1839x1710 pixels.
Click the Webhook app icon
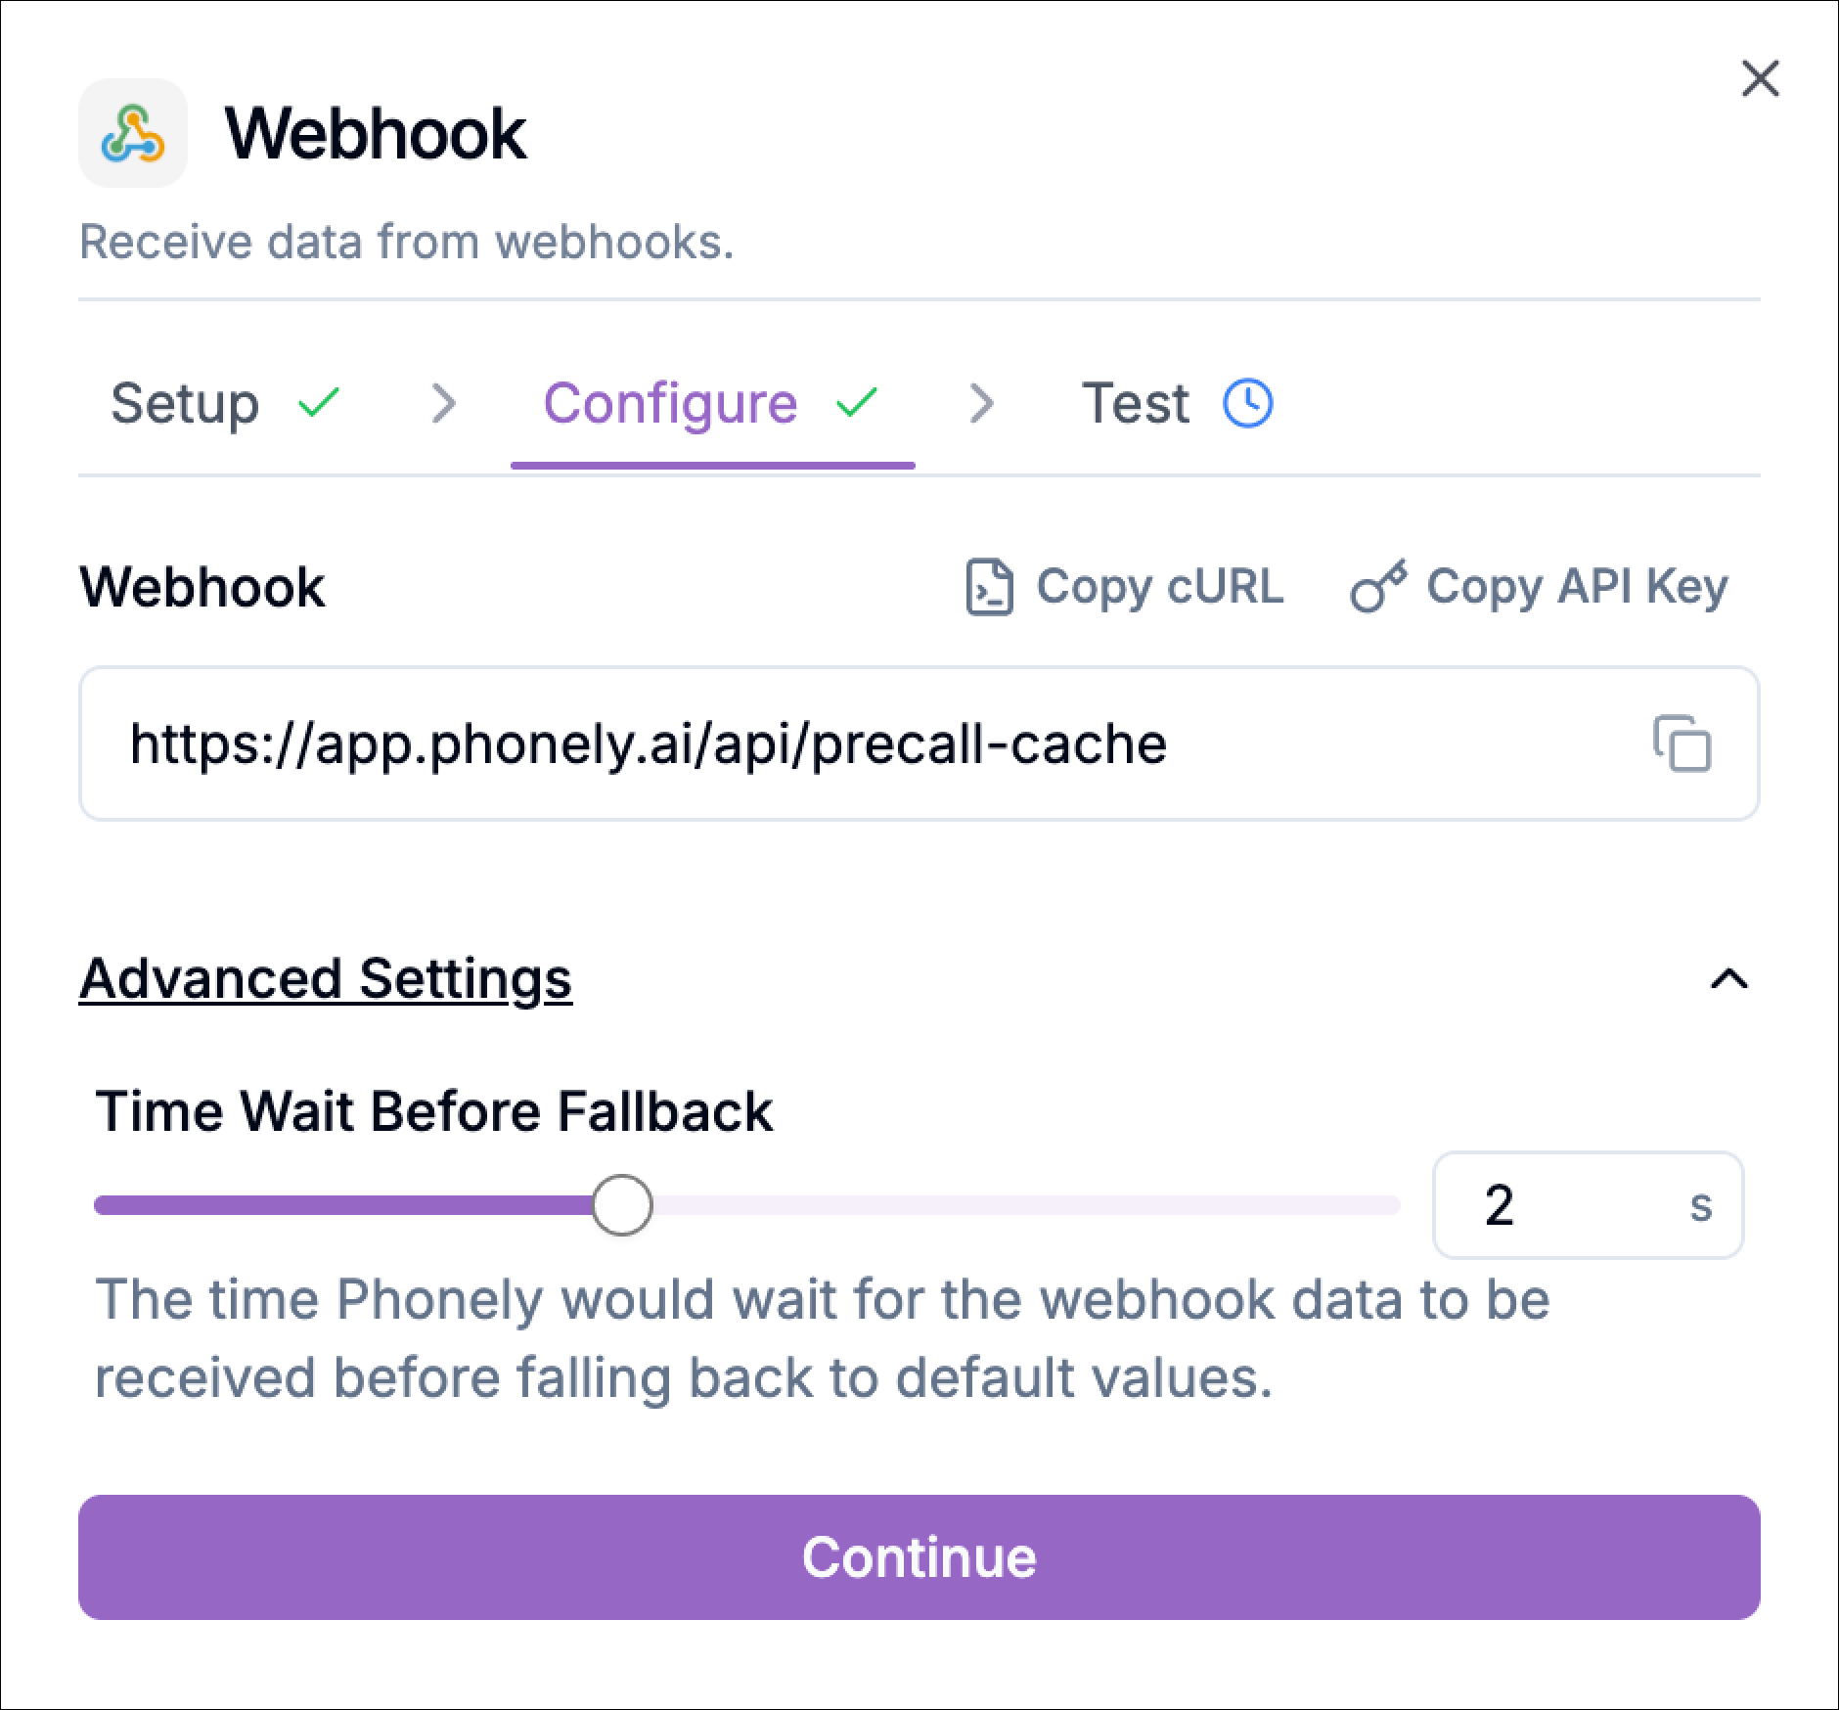[135, 136]
